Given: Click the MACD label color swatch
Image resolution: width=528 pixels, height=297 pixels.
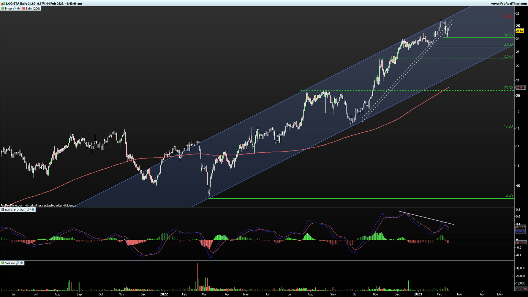Looking at the screenshot, I should 3,210.
